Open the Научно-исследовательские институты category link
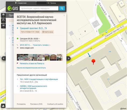The image size is (127, 110). coord(31,68)
